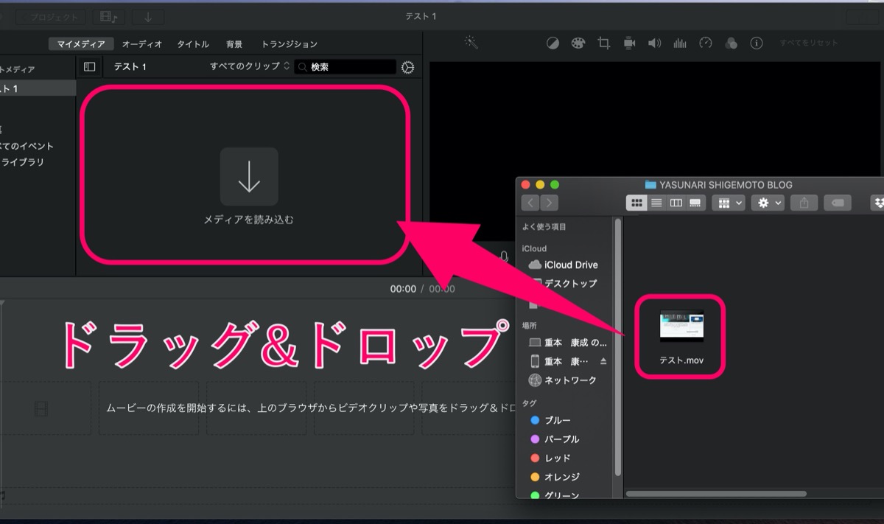
Task: Click the magic wand auto-enhance icon
Action: (x=471, y=43)
